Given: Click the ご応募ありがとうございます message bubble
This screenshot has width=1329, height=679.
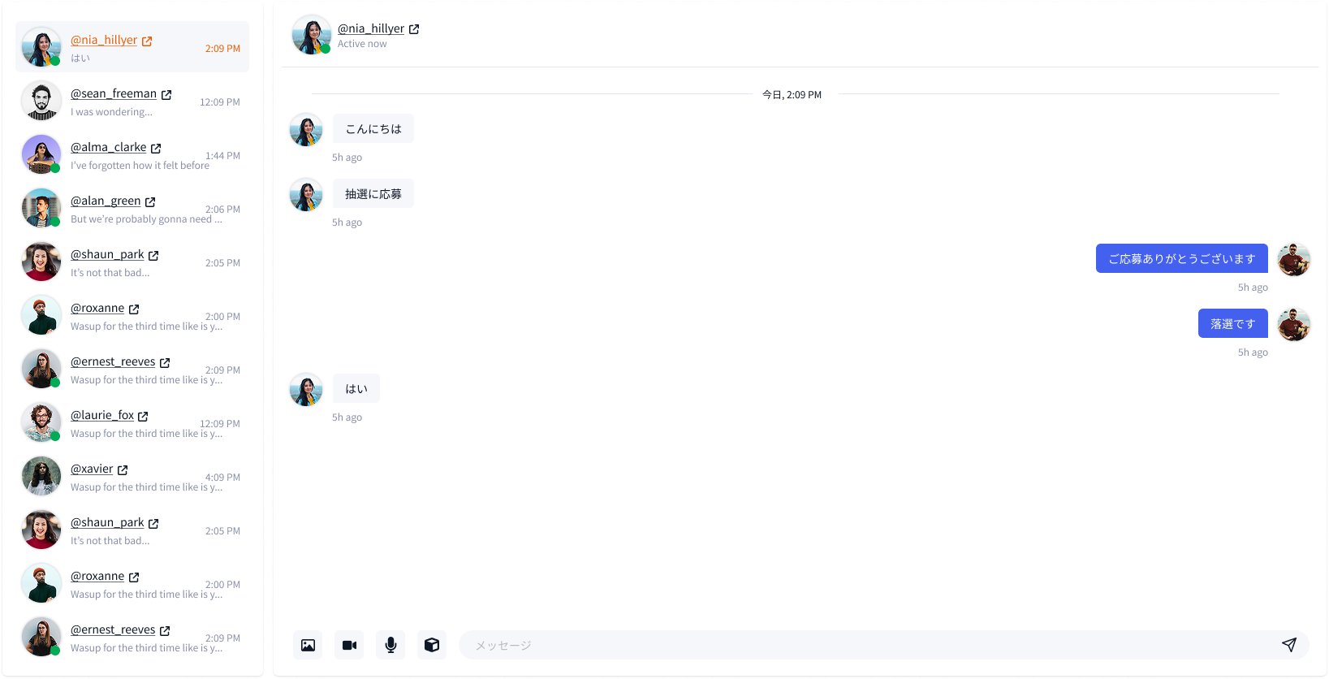Looking at the screenshot, I should point(1181,258).
